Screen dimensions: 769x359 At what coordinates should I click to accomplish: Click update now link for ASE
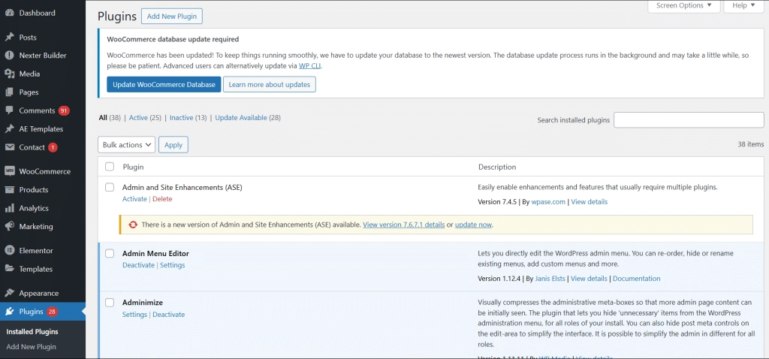click(x=473, y=225)
